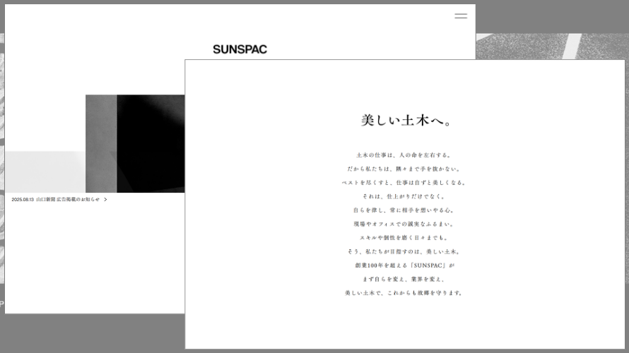Click the news date 2025.09.13
Image resolution: width=629 pixels, height=353 pixels.
[x=23, y=200]
